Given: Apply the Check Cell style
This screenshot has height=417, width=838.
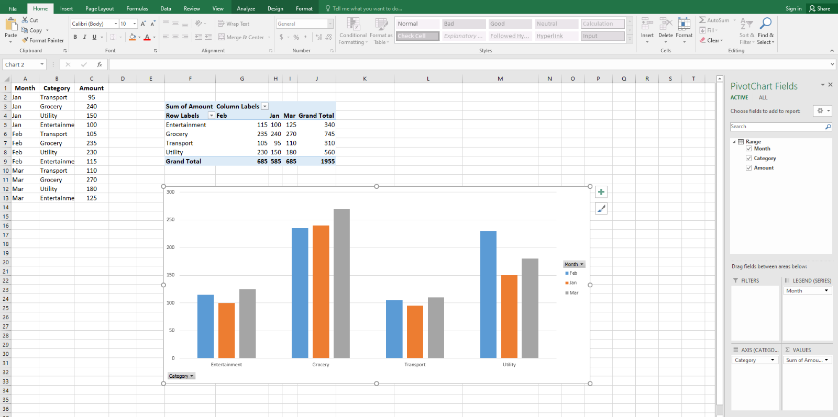Looking at the screenshot, I should [x=418, y=36].
